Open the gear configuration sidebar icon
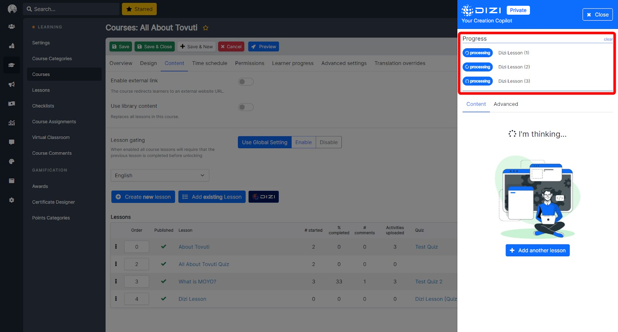The height and width of the screenshot is (332, 618). [x=12, y=200]
